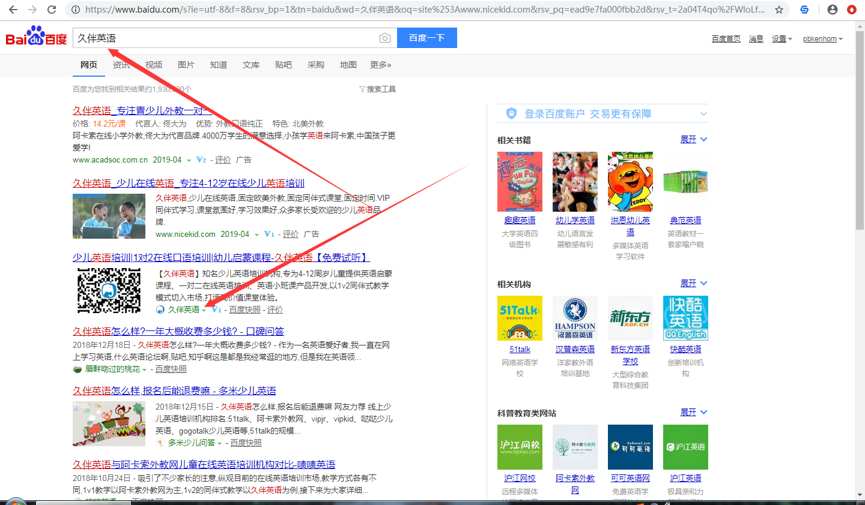Click the 百度一下 search button
The width and height of the screenshot is (865, 505).
tap(427, 38)
